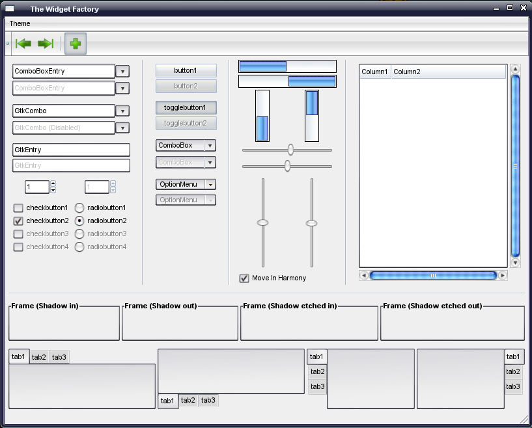Check the checkbutton1 box

[18, 207]
